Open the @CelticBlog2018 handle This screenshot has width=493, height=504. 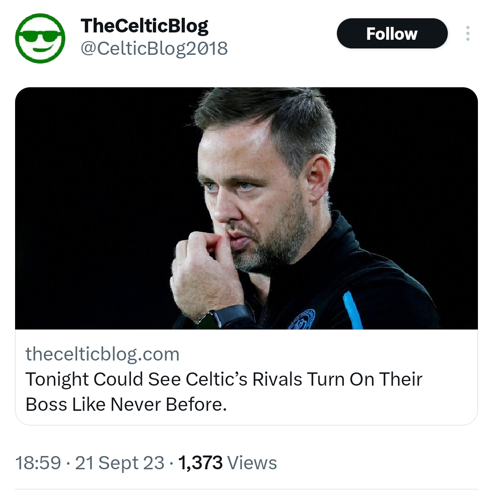click(x=154, y=48)
